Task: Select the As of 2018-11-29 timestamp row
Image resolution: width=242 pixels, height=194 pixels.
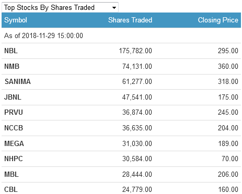Action: click(121, 35)
